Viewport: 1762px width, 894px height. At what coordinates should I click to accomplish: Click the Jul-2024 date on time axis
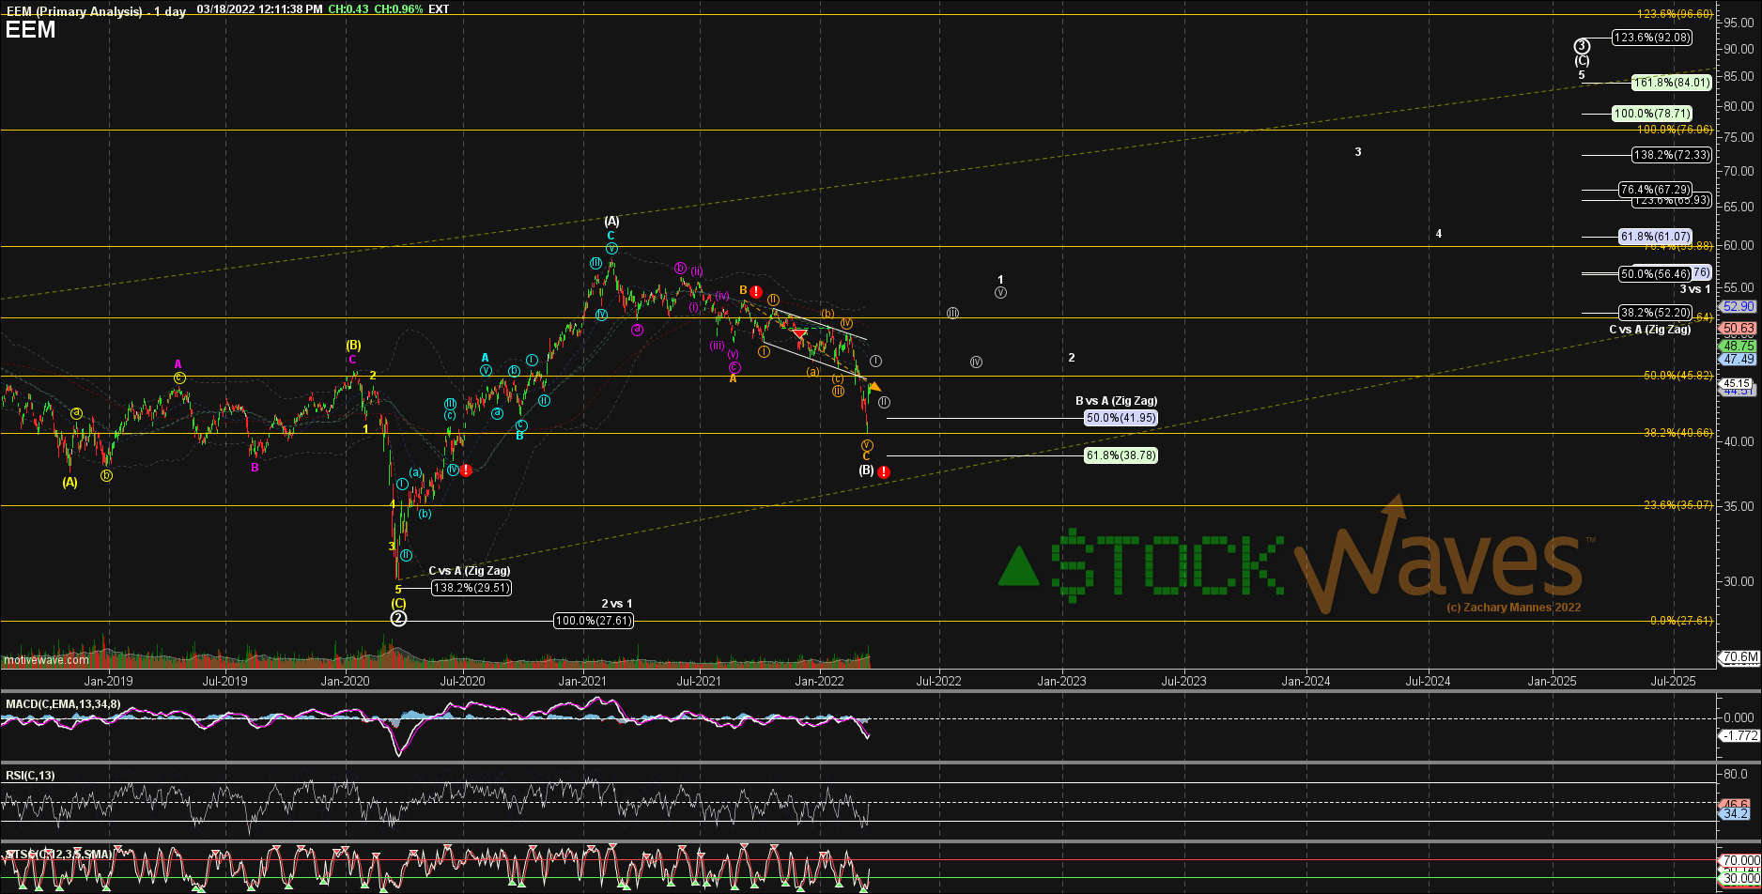pyautogui.click(x=1428, y=681)
